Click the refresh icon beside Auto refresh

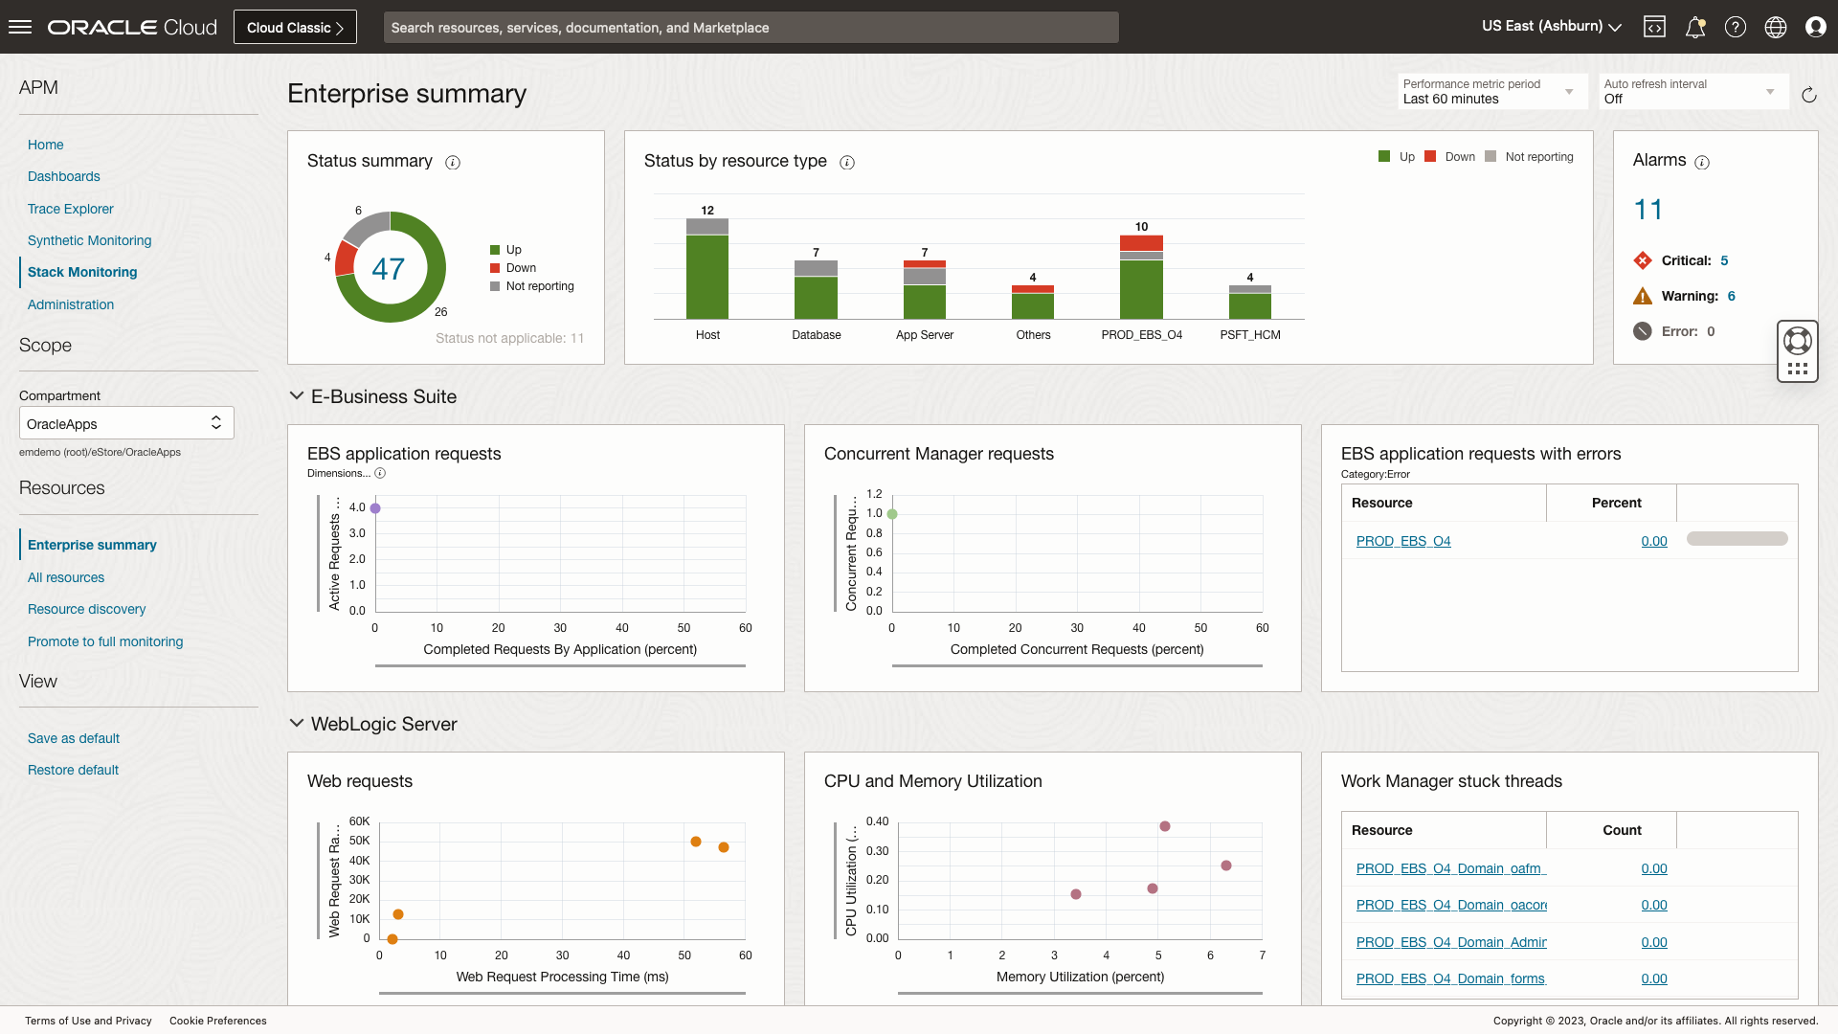(x=1808, y=95)
